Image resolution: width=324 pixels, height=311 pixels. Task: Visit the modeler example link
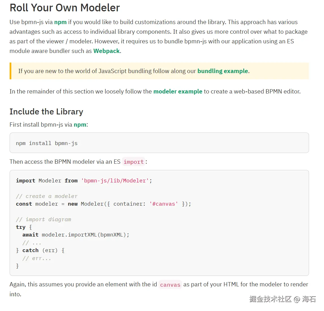click(178, 91)
